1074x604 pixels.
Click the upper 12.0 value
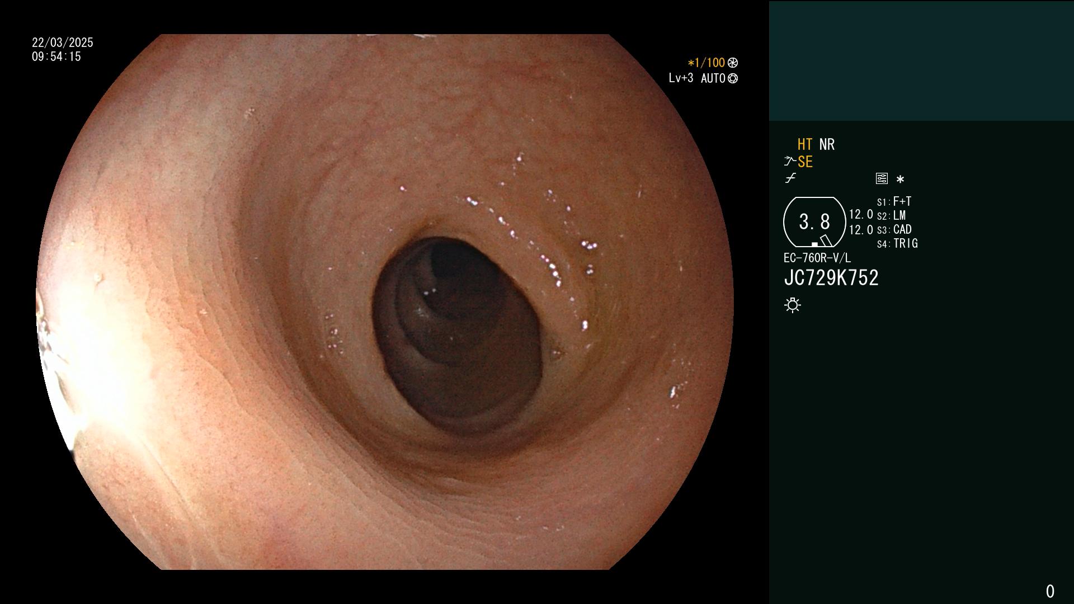[x=861, y=214]
